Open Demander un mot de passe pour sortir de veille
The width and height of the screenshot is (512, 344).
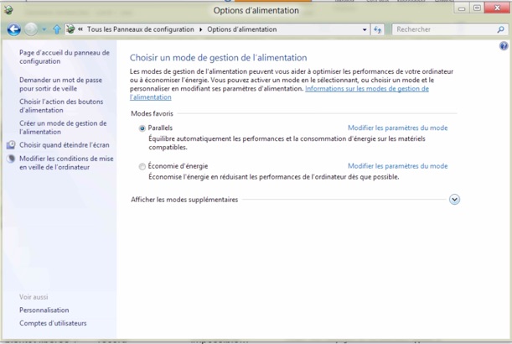point(60,84)
